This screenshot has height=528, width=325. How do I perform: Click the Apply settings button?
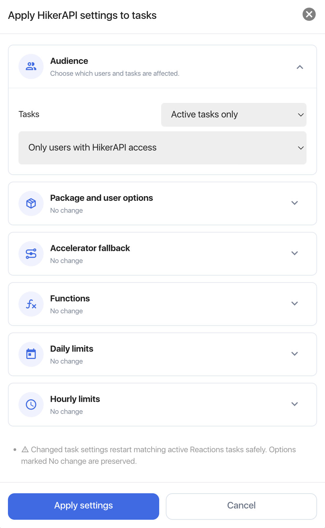tap(84, 506)
